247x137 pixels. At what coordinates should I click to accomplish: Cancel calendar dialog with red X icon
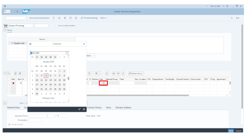(x=84, y=109)
